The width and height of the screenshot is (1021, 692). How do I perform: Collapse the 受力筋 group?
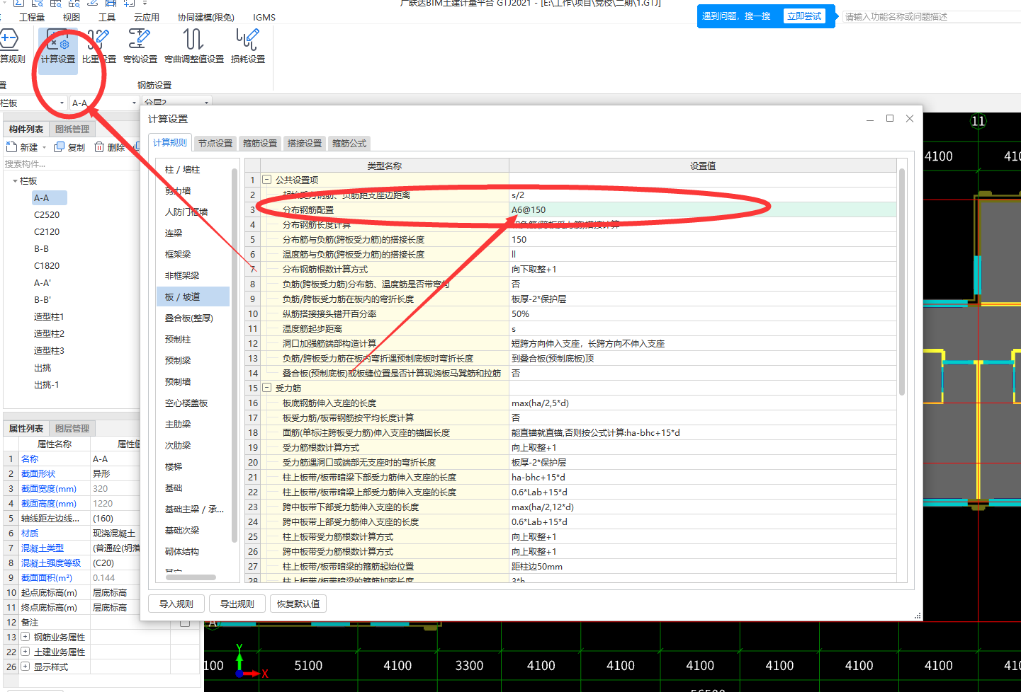267,388
